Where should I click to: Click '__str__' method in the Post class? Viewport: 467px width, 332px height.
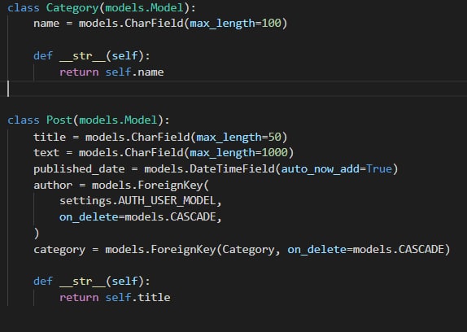point(82,281)
